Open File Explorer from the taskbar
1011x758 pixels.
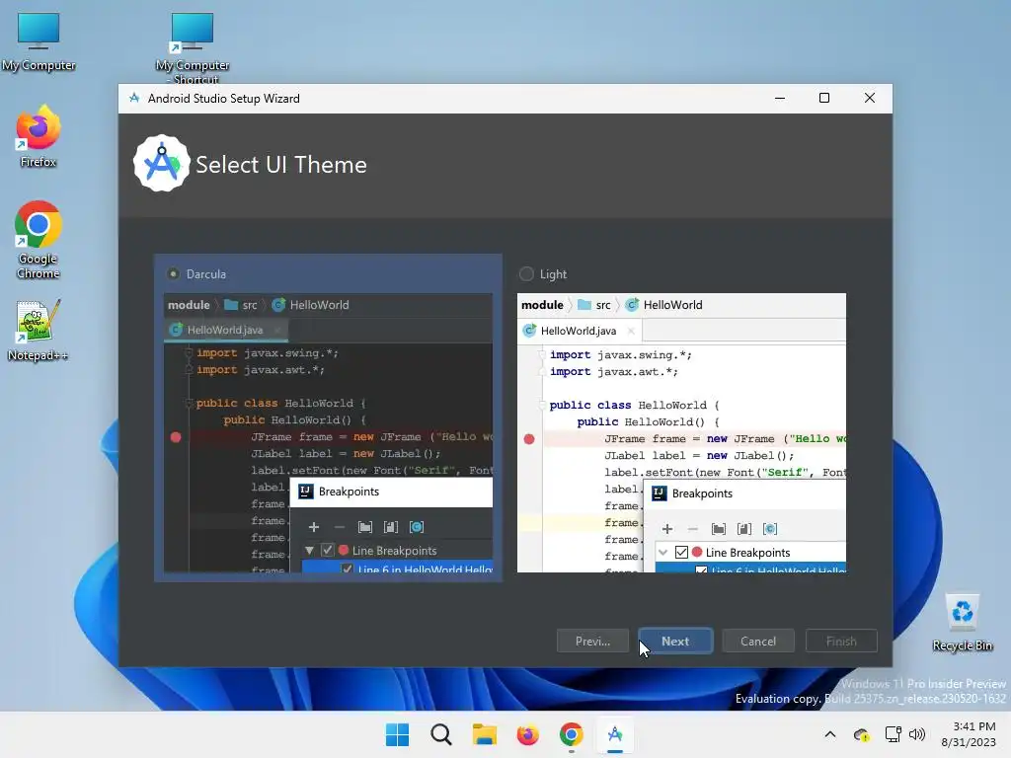(484, 734)
